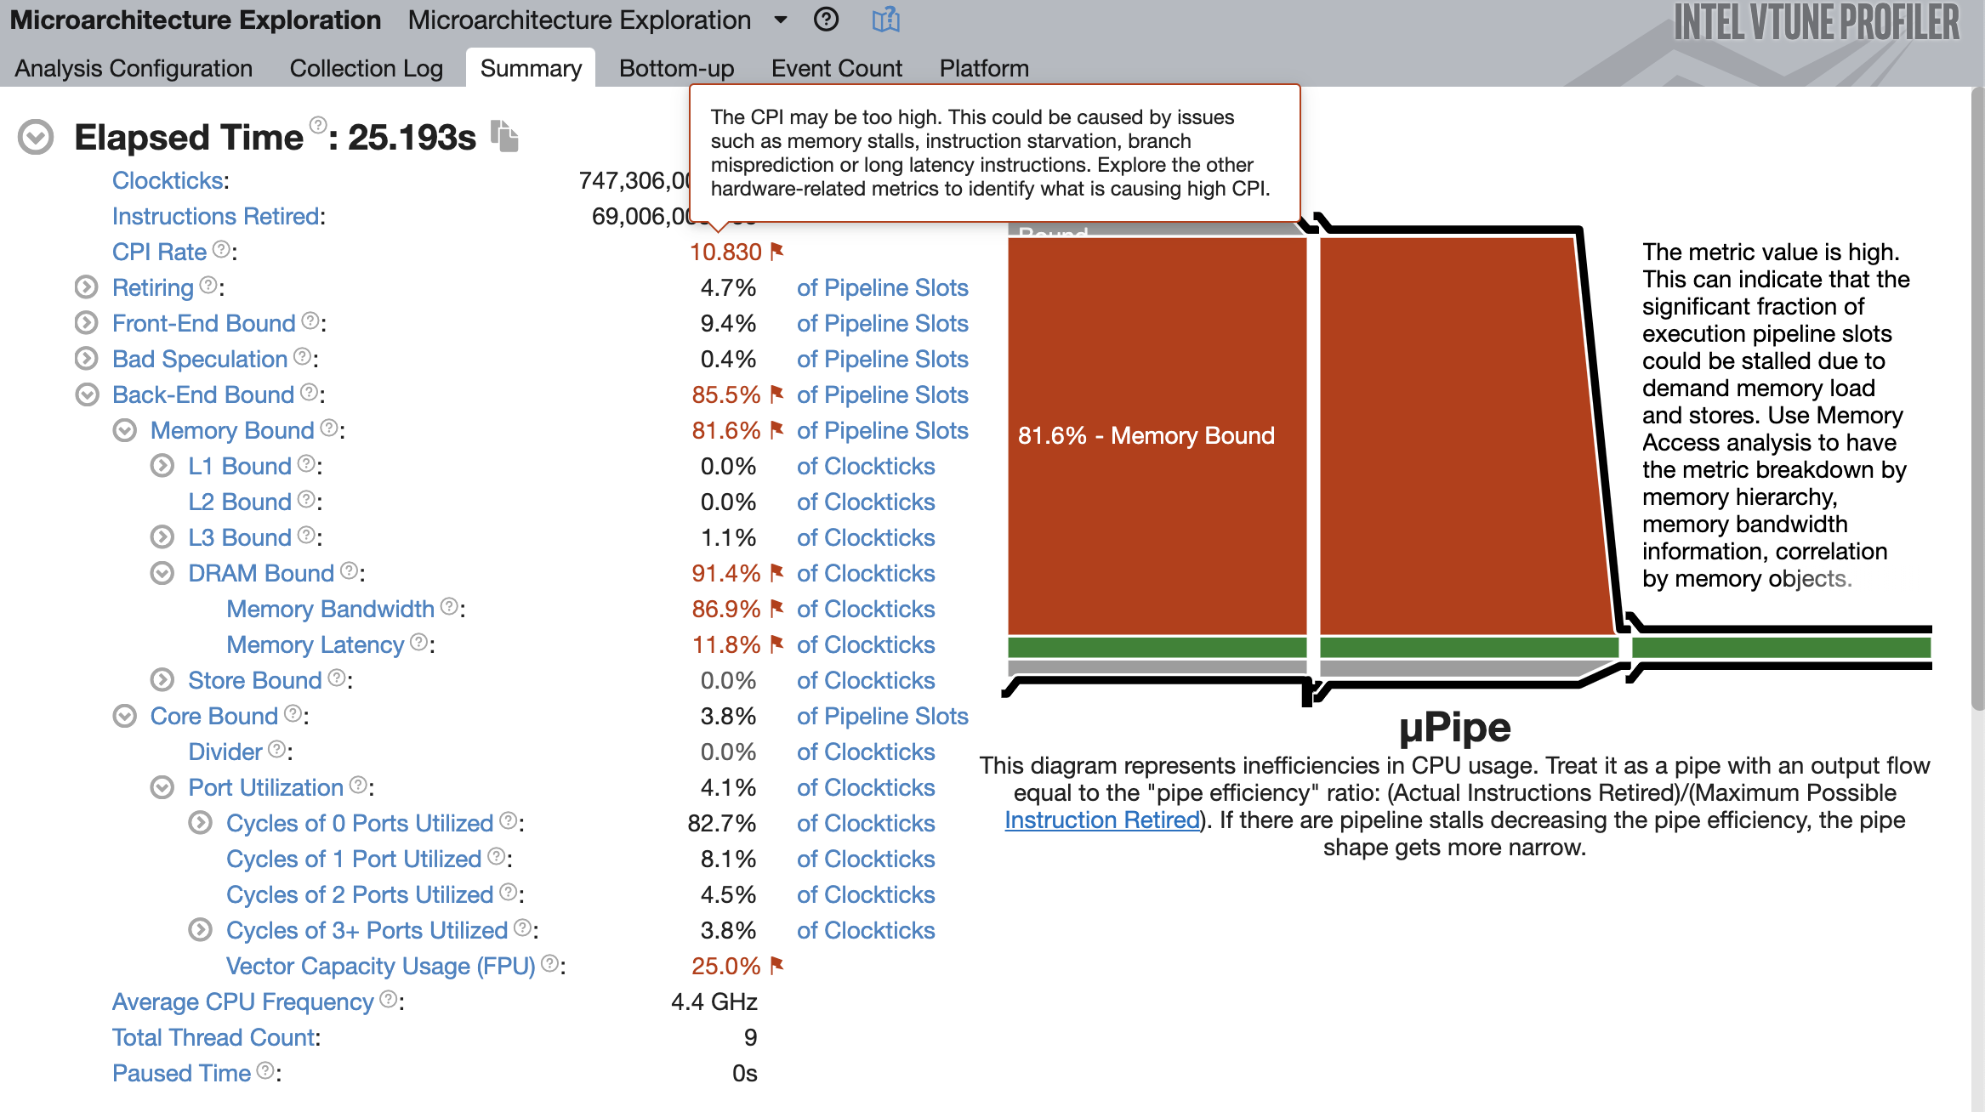This screenshot has width=1985, height=1112.
Task: Expand the Retiring metric row
Action: coord(86,287)
